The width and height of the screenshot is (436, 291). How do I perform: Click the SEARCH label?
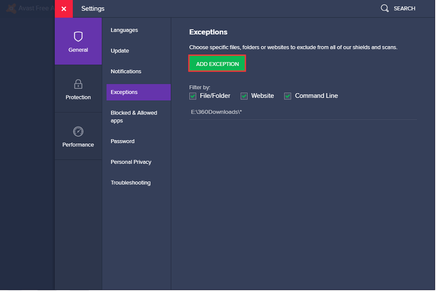click(x=404, y=8)
